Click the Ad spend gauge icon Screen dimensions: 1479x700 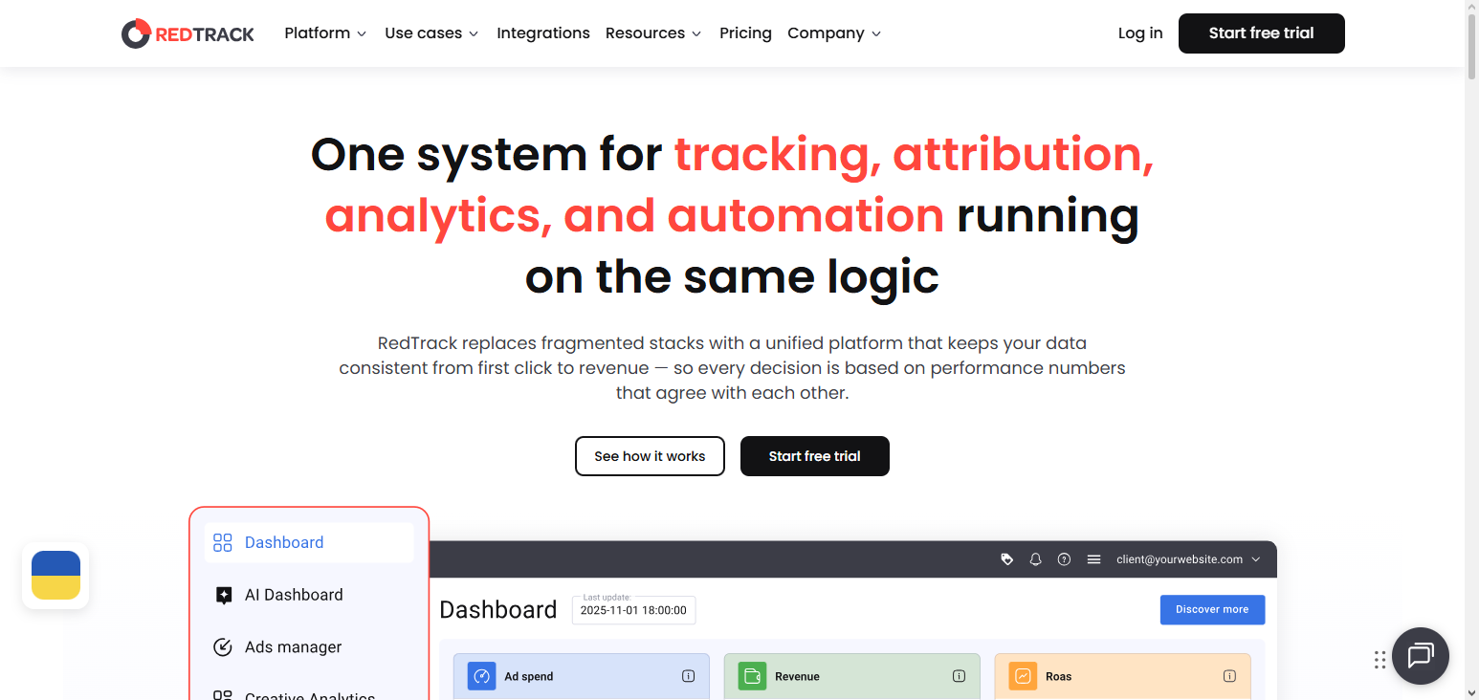481,675
